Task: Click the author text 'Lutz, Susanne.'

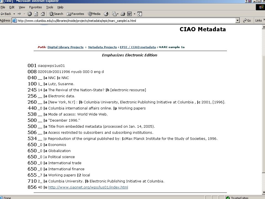Action: coord(61,84)
